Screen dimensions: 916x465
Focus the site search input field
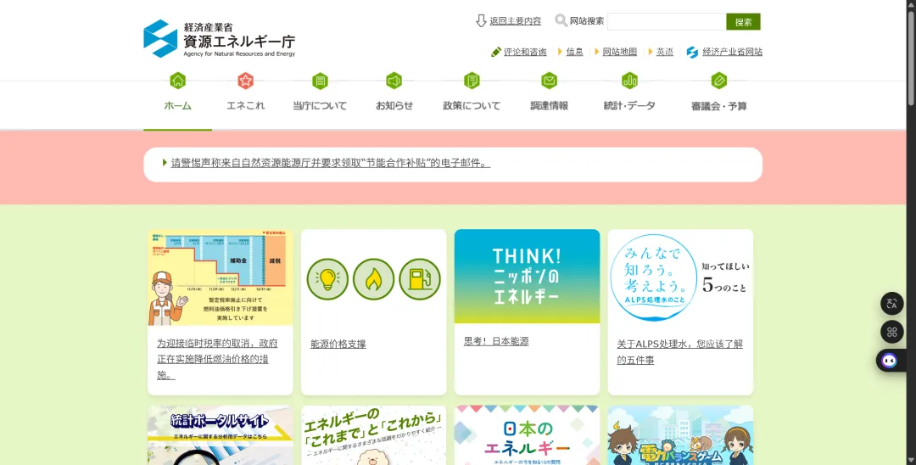pos(667,21)
